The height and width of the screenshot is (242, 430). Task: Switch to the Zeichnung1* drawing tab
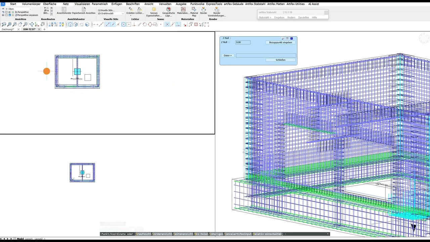(x=8, y=29)
